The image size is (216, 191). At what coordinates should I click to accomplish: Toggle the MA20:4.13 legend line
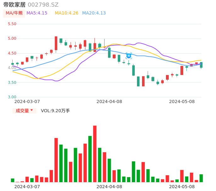(x=94, y=13)
